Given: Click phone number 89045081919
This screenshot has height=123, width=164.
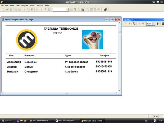Looking at the screenshot, I should (x=104, y=71).
